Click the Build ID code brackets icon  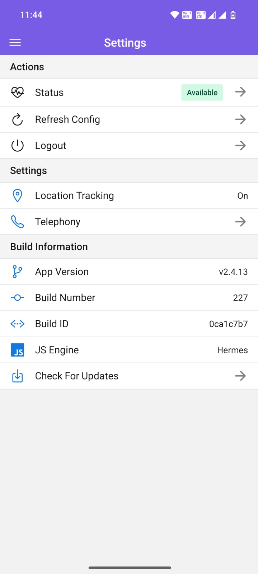tap(17, 324)
